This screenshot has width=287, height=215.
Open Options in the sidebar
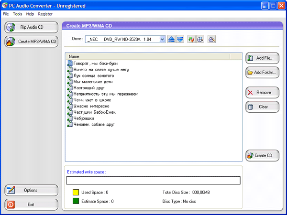pyautogui.click(x=31, y=190)
